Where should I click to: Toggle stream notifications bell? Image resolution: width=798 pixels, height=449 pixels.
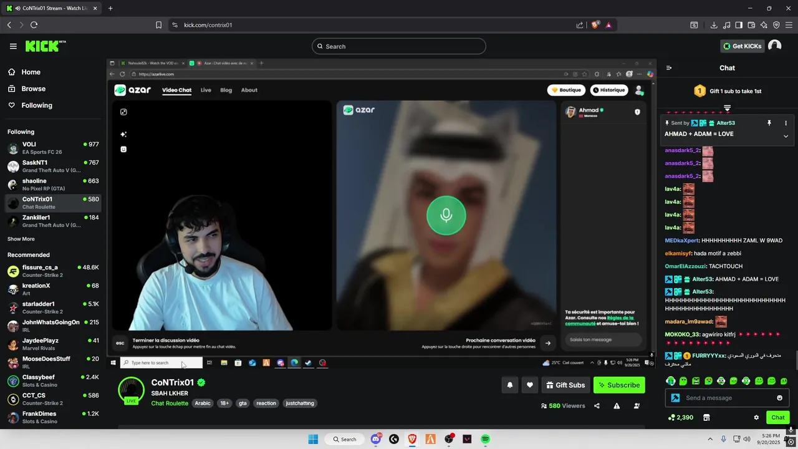click(x=509, y=385)
